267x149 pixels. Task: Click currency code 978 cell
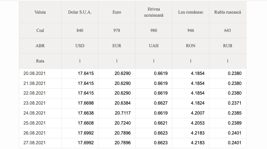[117, 31]
